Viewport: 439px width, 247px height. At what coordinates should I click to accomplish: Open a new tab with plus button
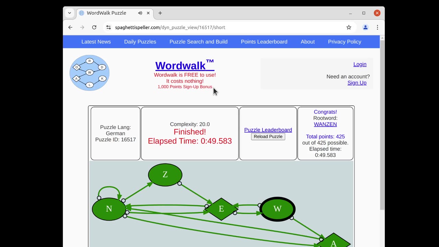(160, 13)
